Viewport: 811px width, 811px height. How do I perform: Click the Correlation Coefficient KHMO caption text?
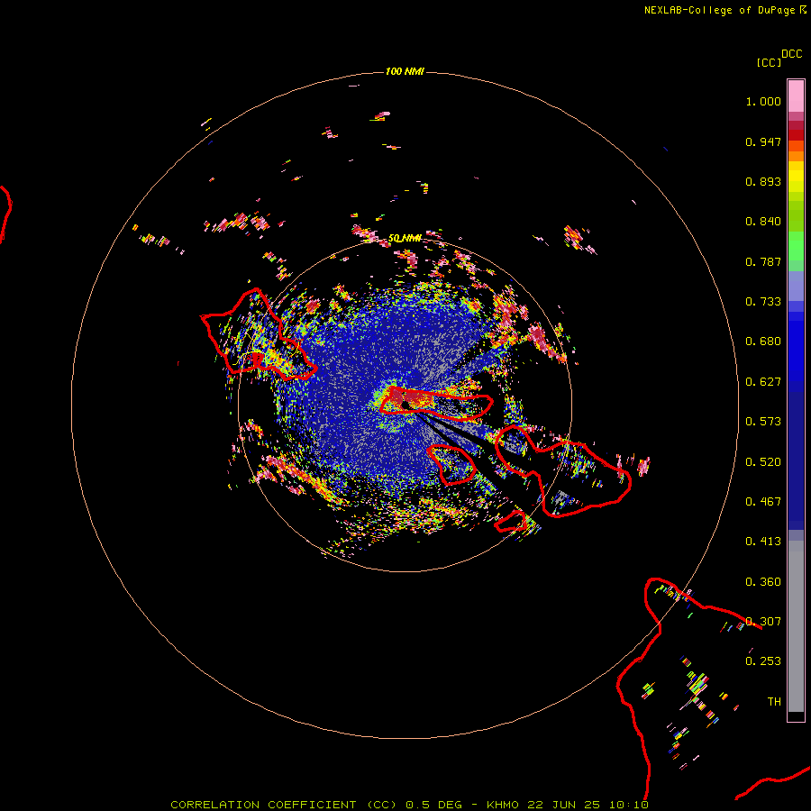(409, 805)
